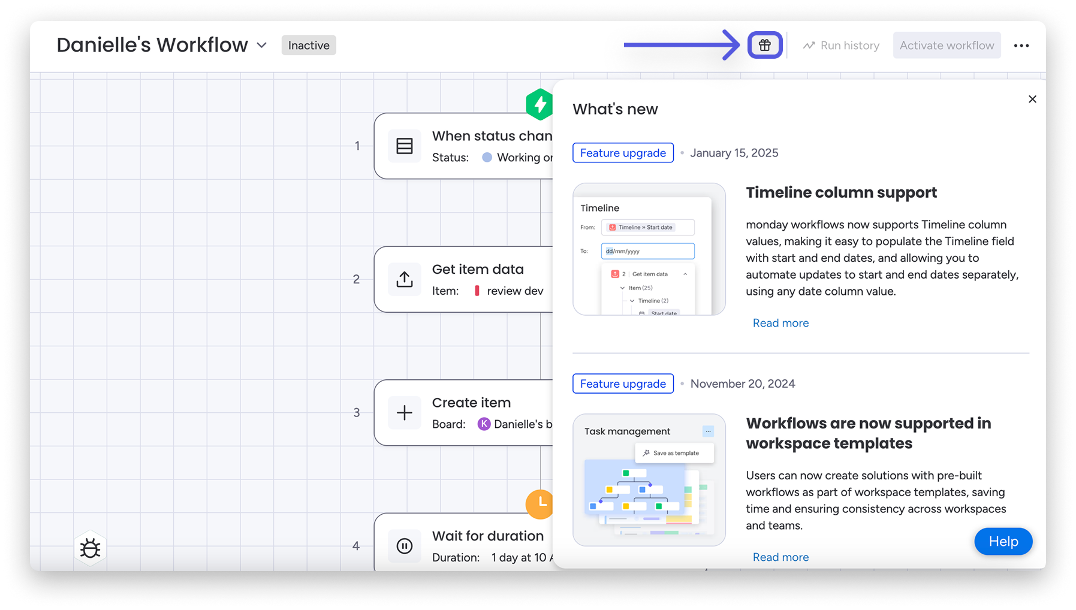Expand the Danielle's Workflow name dropdown
Viewport: 1076px width, 610px height.
[x=262, y=45]
